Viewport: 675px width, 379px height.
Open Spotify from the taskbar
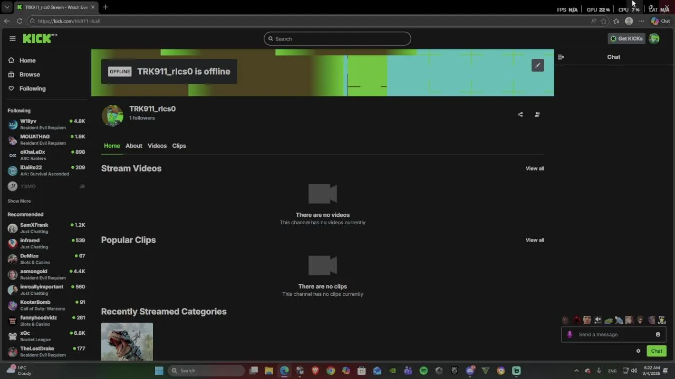(423, 371)
